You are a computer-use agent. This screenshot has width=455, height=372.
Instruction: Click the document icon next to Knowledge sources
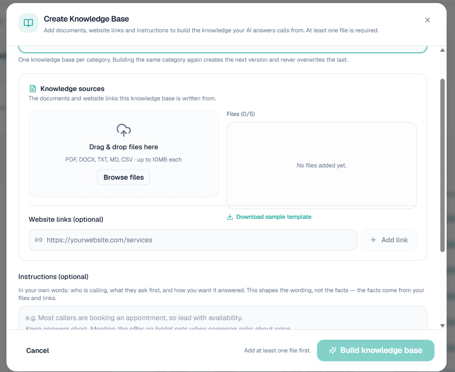point(33,89)
